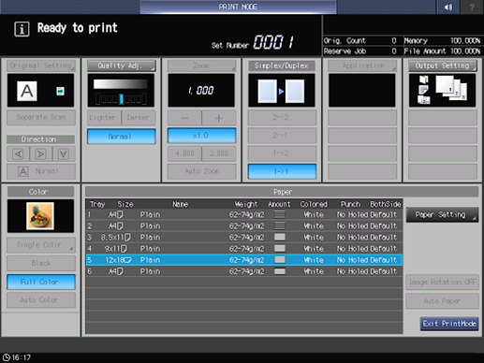
Task: Select the downward direction arrow icon
Action: (64, 153)
